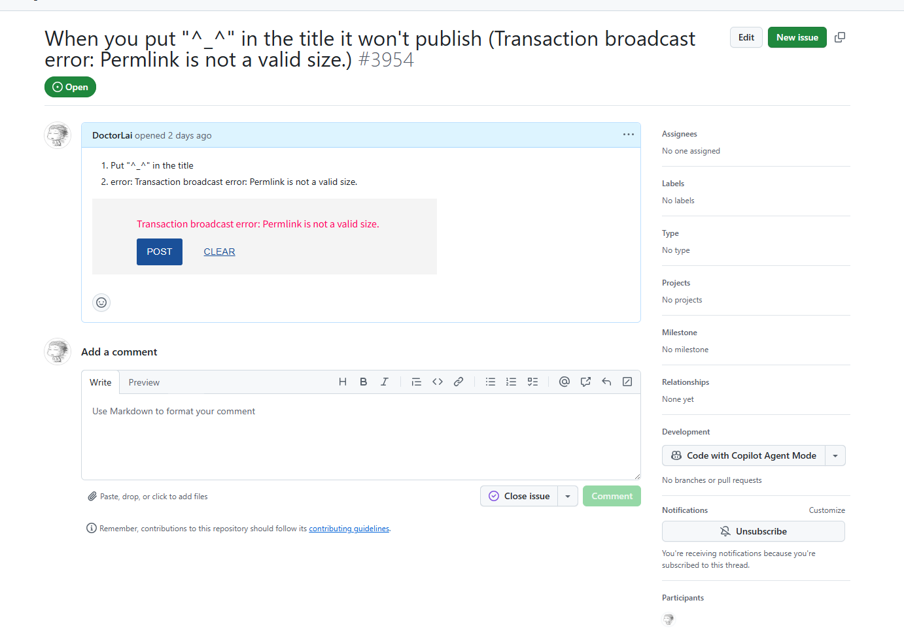This screenshot has width=904, height=641.
Task: Open the POST/CLEAR error screenshot image
Action: pyautogui.click(x=264, y=237)
